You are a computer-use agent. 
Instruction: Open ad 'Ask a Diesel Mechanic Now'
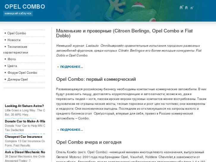point(25,152)
